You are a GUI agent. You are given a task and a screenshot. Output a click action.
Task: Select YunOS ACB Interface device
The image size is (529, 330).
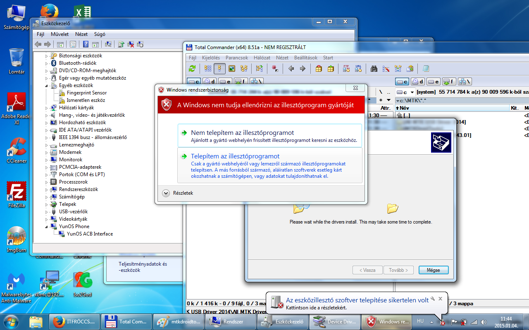[90, 234]
